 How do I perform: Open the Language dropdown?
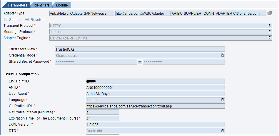223,99
